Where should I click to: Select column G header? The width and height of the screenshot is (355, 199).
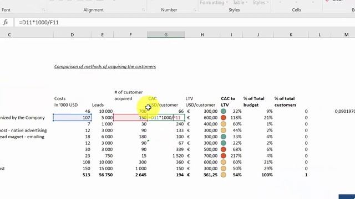coord(166,34)
